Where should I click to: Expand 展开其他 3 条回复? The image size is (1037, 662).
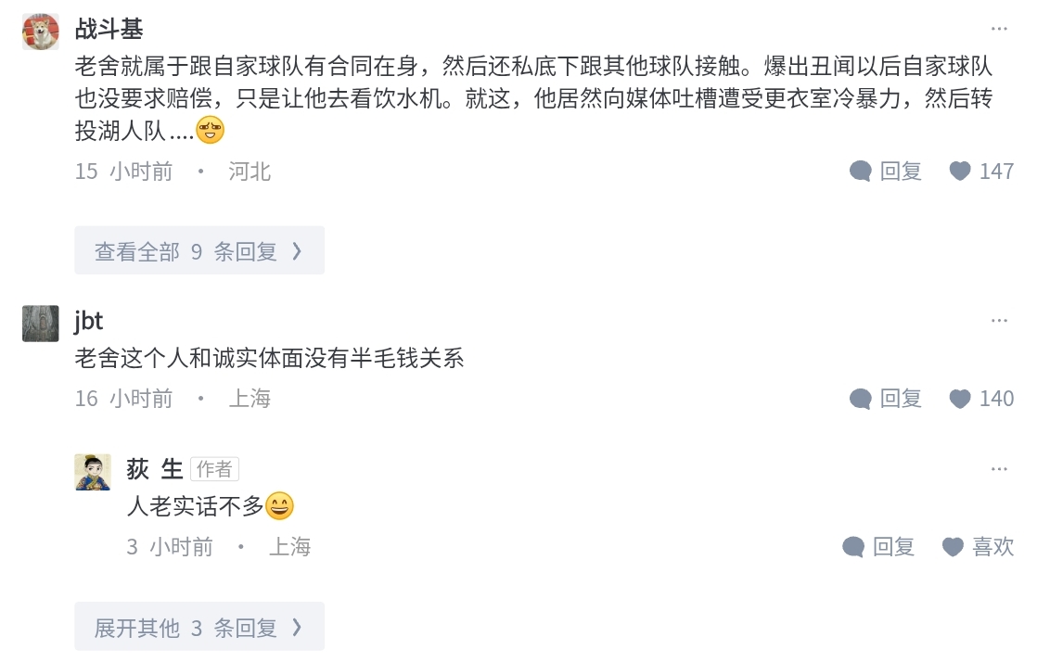click(199, 626)
